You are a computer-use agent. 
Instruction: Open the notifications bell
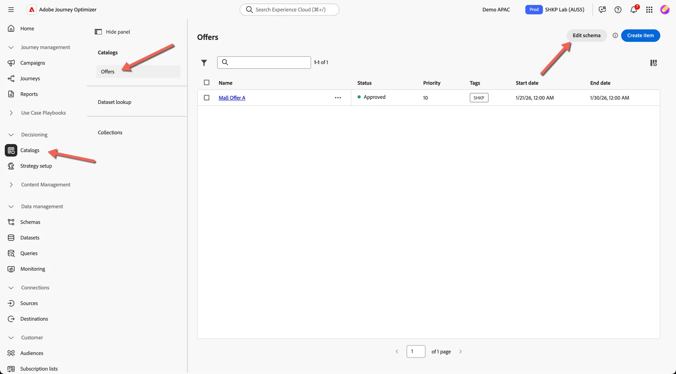click(634, 9)
